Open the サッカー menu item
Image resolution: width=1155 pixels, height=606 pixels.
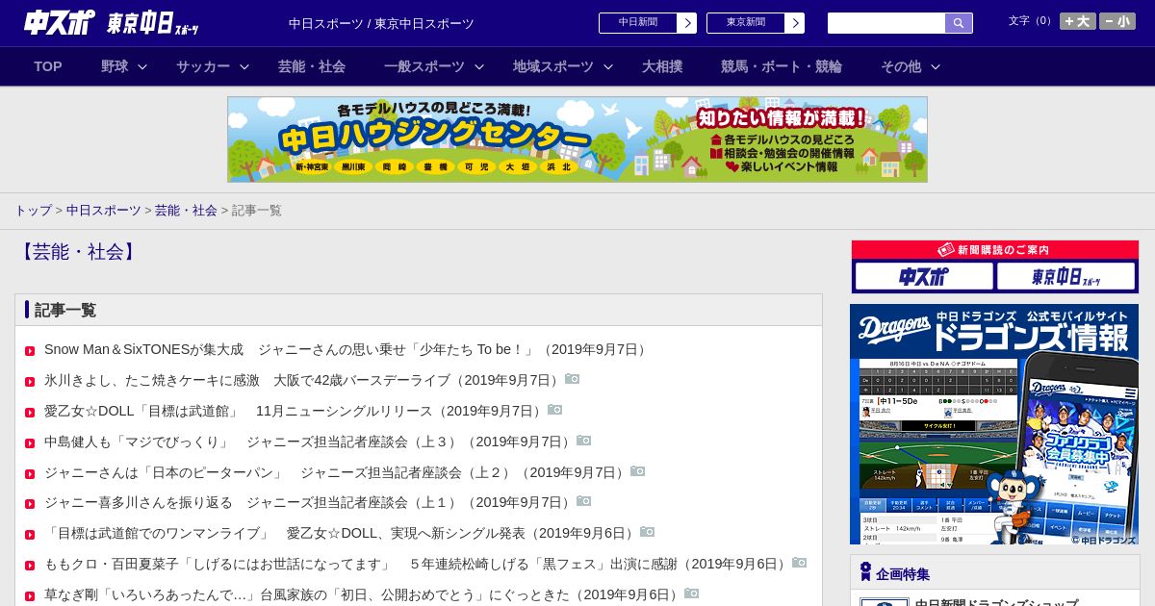tap(203, 66)
